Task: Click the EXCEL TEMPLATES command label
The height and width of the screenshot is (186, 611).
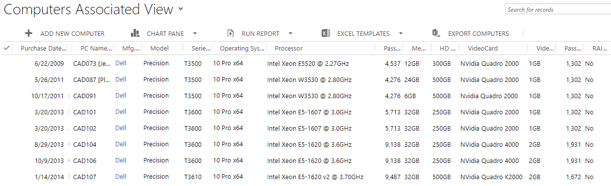Action: pyautogui.click(x=363, y=34)
